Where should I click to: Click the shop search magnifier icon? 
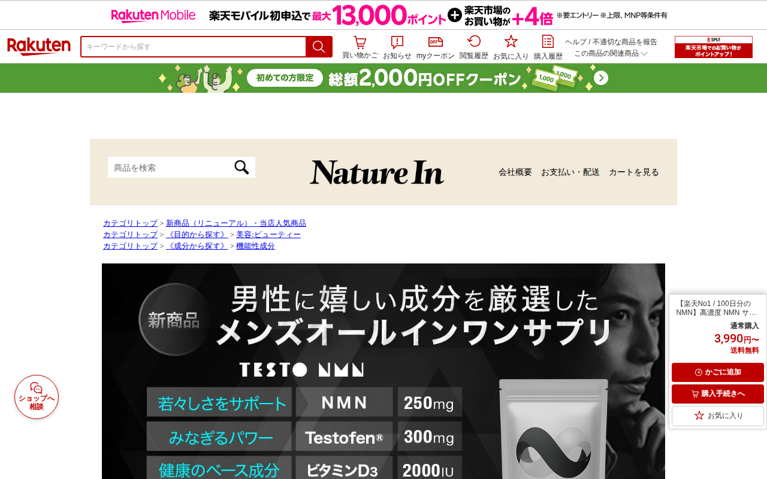click(x=241, y=168)
